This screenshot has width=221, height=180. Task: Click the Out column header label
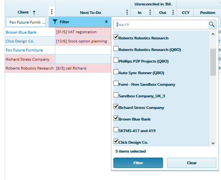163,12
